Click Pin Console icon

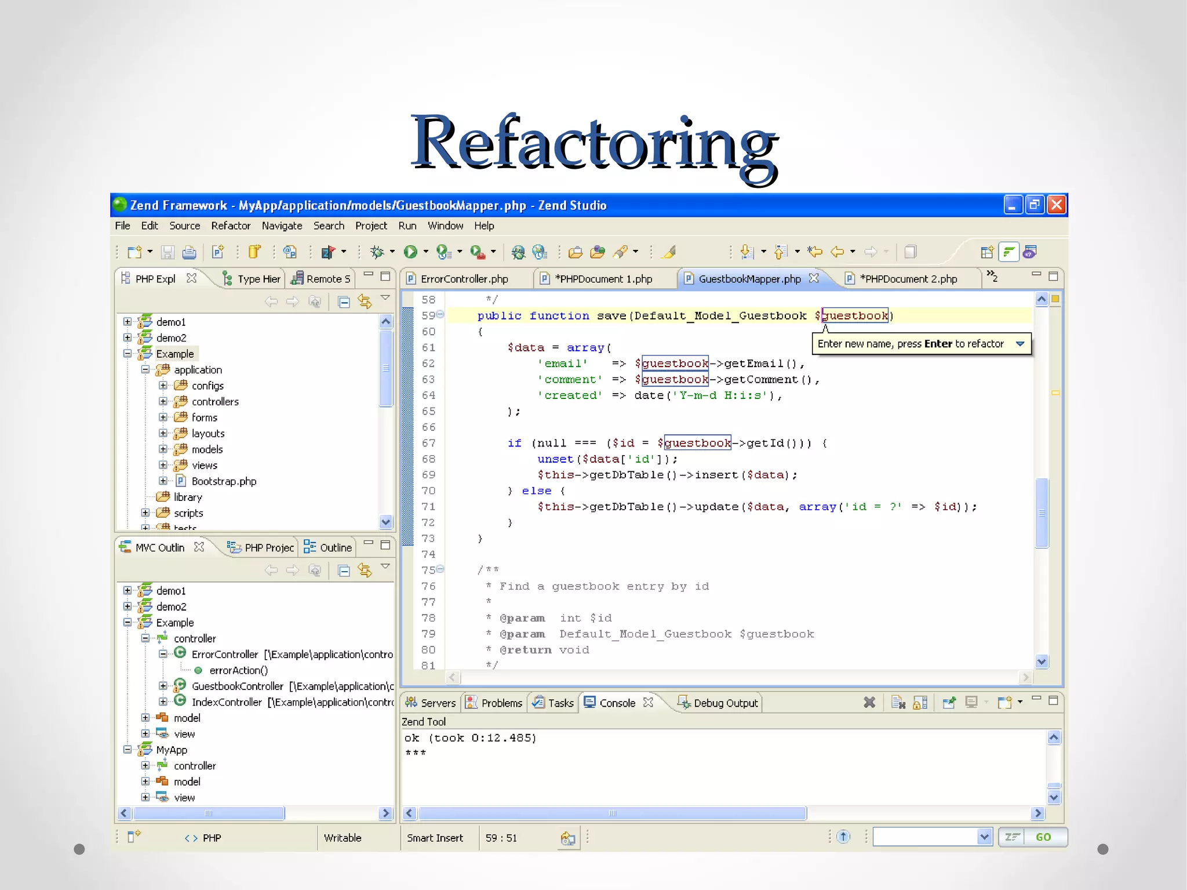[949, 703]
